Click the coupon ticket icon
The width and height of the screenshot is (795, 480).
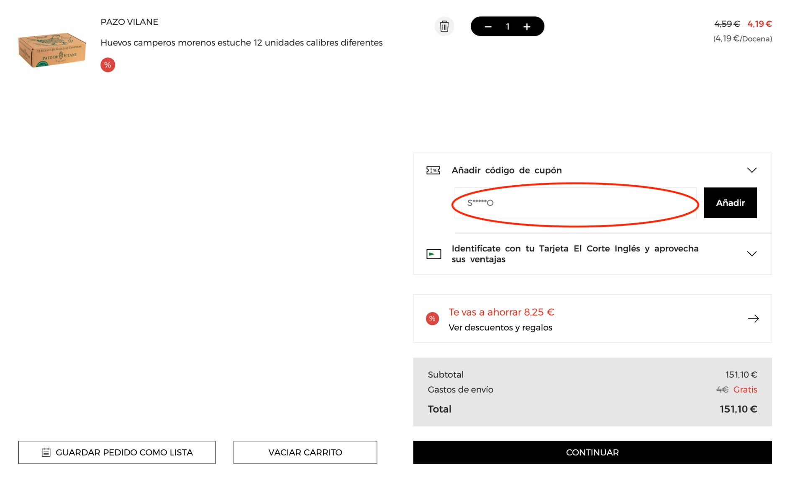[x=433, y=170]
